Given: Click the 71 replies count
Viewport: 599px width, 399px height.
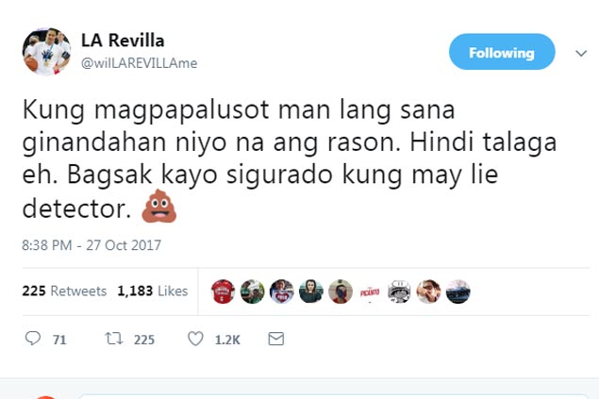Looking at the screenshot, I should [x=59, y=340].
